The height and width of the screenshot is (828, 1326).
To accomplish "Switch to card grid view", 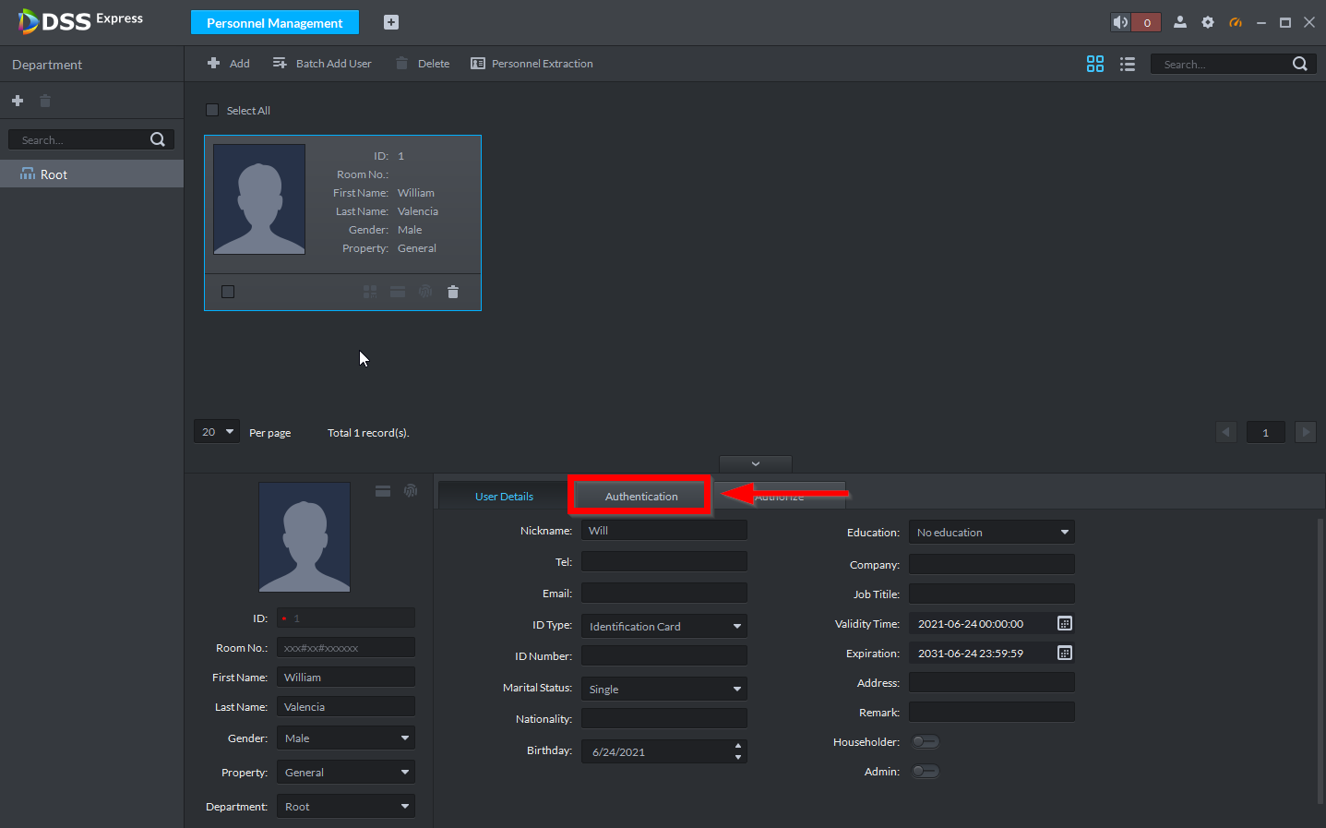I will (1095, 64).
